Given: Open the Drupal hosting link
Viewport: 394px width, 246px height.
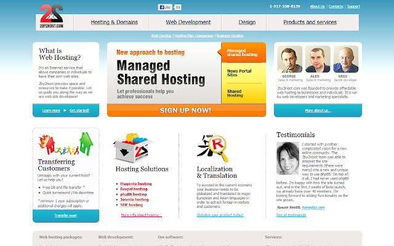Looking at the screenshot, I should [134, 189].
